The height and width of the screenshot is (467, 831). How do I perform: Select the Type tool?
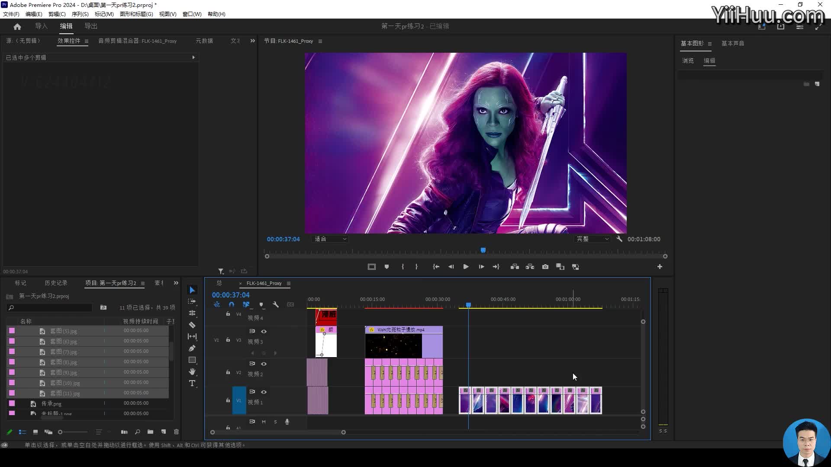click(x=192, y=383)
